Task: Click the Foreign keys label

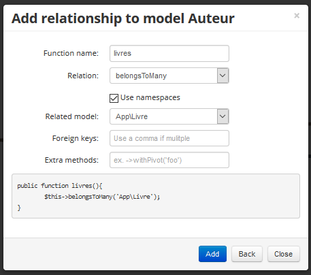Action: pos(76,138)
